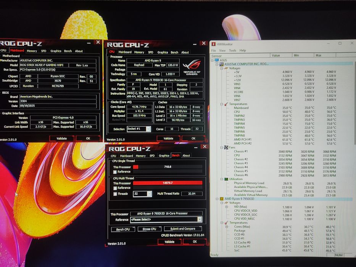
Task: Toggle the CPU Single Thread Reference checkbox
Action: click(115, 172)
